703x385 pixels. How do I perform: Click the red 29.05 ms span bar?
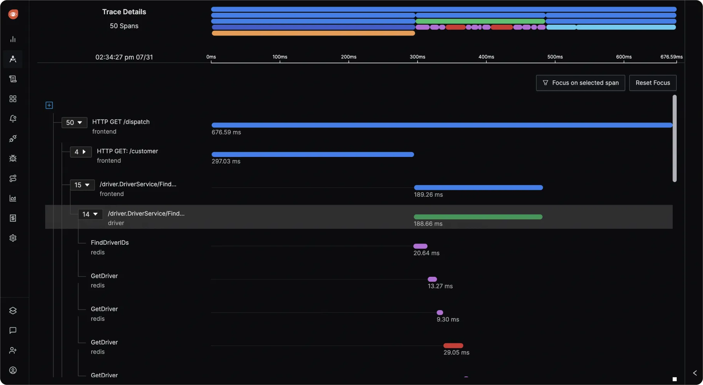tap(453, 346)
